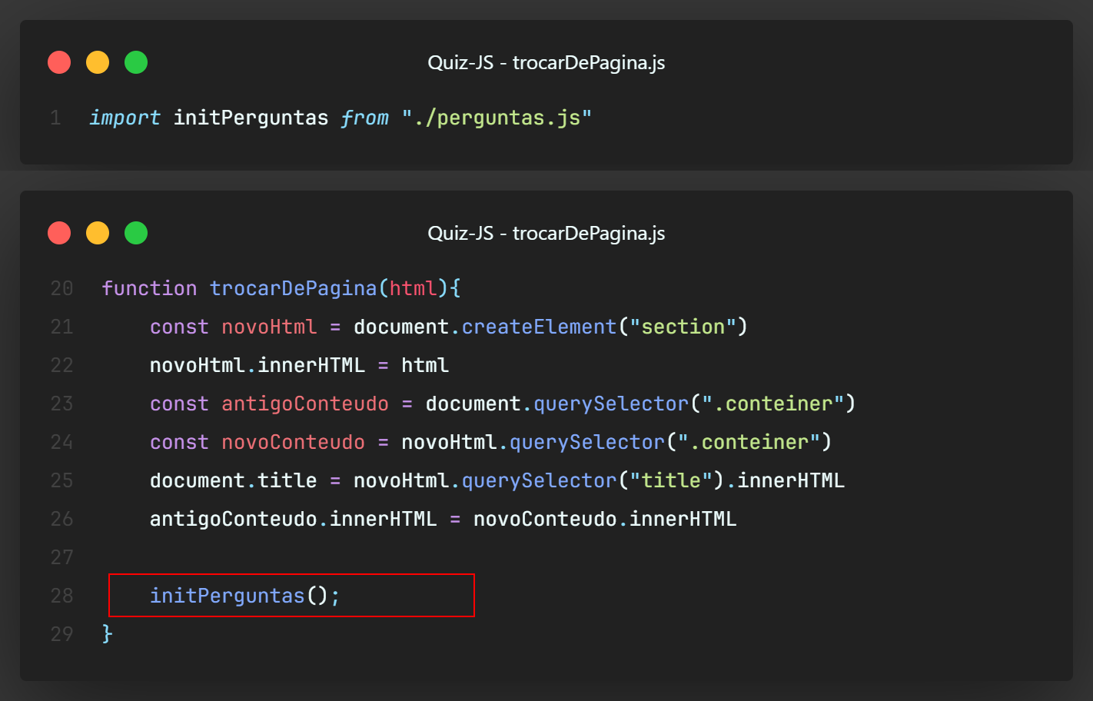This screenshot has width=1093, height=701.
Task: Click the closing brace on line 29
Action: pos(106,633)
